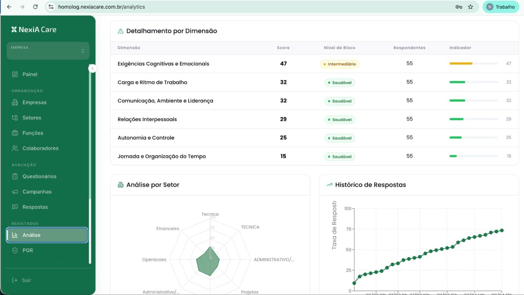
Task: Click the Colaboradores people icon
Action: (15, 148)
